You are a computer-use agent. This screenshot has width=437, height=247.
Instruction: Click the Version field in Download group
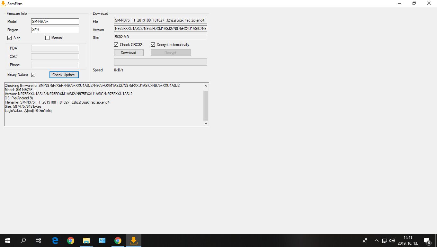click(161, 29)
